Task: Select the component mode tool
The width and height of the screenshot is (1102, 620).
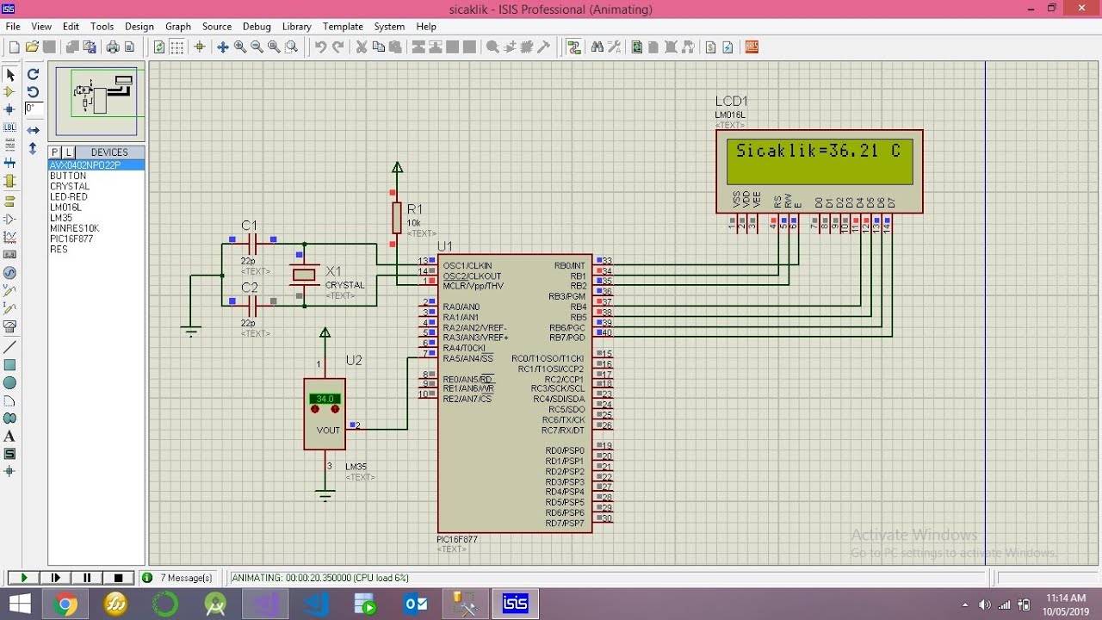Action: 10,91
